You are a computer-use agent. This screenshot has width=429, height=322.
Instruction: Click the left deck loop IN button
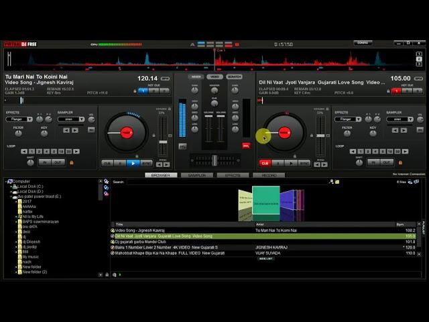click(44, 162)
